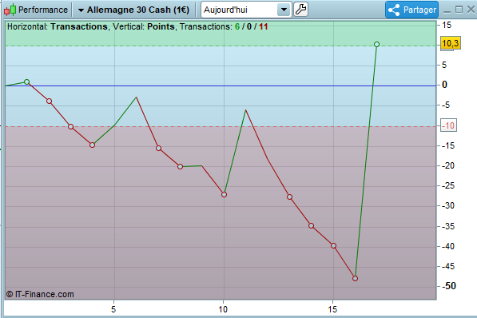Open the wrench settings icon
The width and height of the screenshot is (477, 318).
pyautogui.click(x=300, y=10)
